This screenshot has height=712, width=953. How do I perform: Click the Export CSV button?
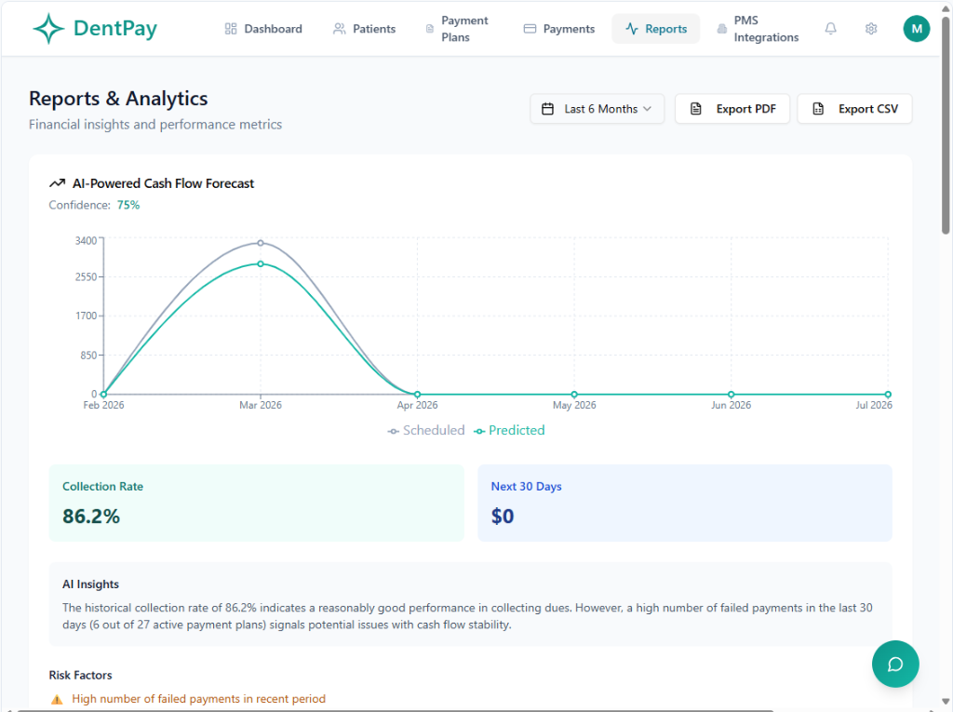[854, 109]
